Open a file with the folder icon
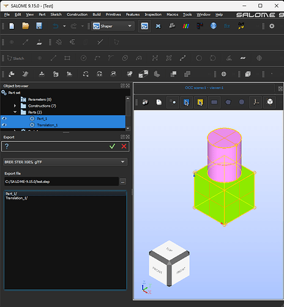The height and width of the screenshot is (307, 284). pos(26,26)
